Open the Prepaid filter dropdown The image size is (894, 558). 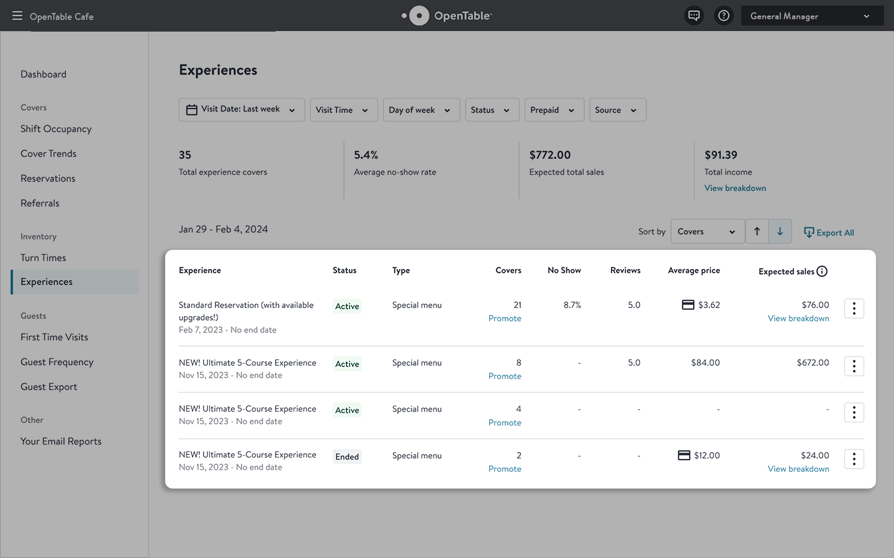coord(554,110)
